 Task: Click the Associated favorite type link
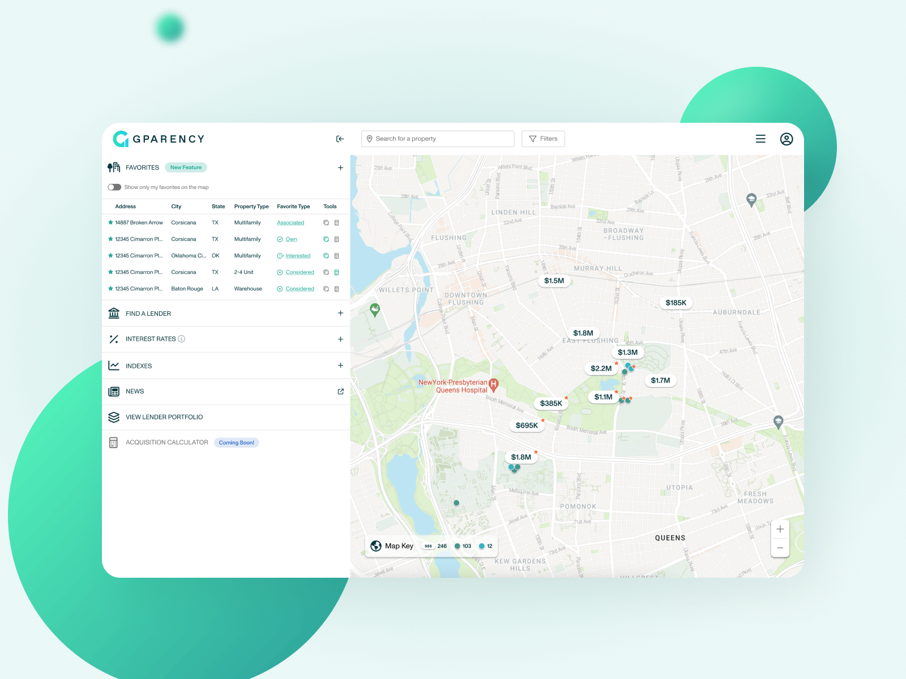(x=290, y=223)
